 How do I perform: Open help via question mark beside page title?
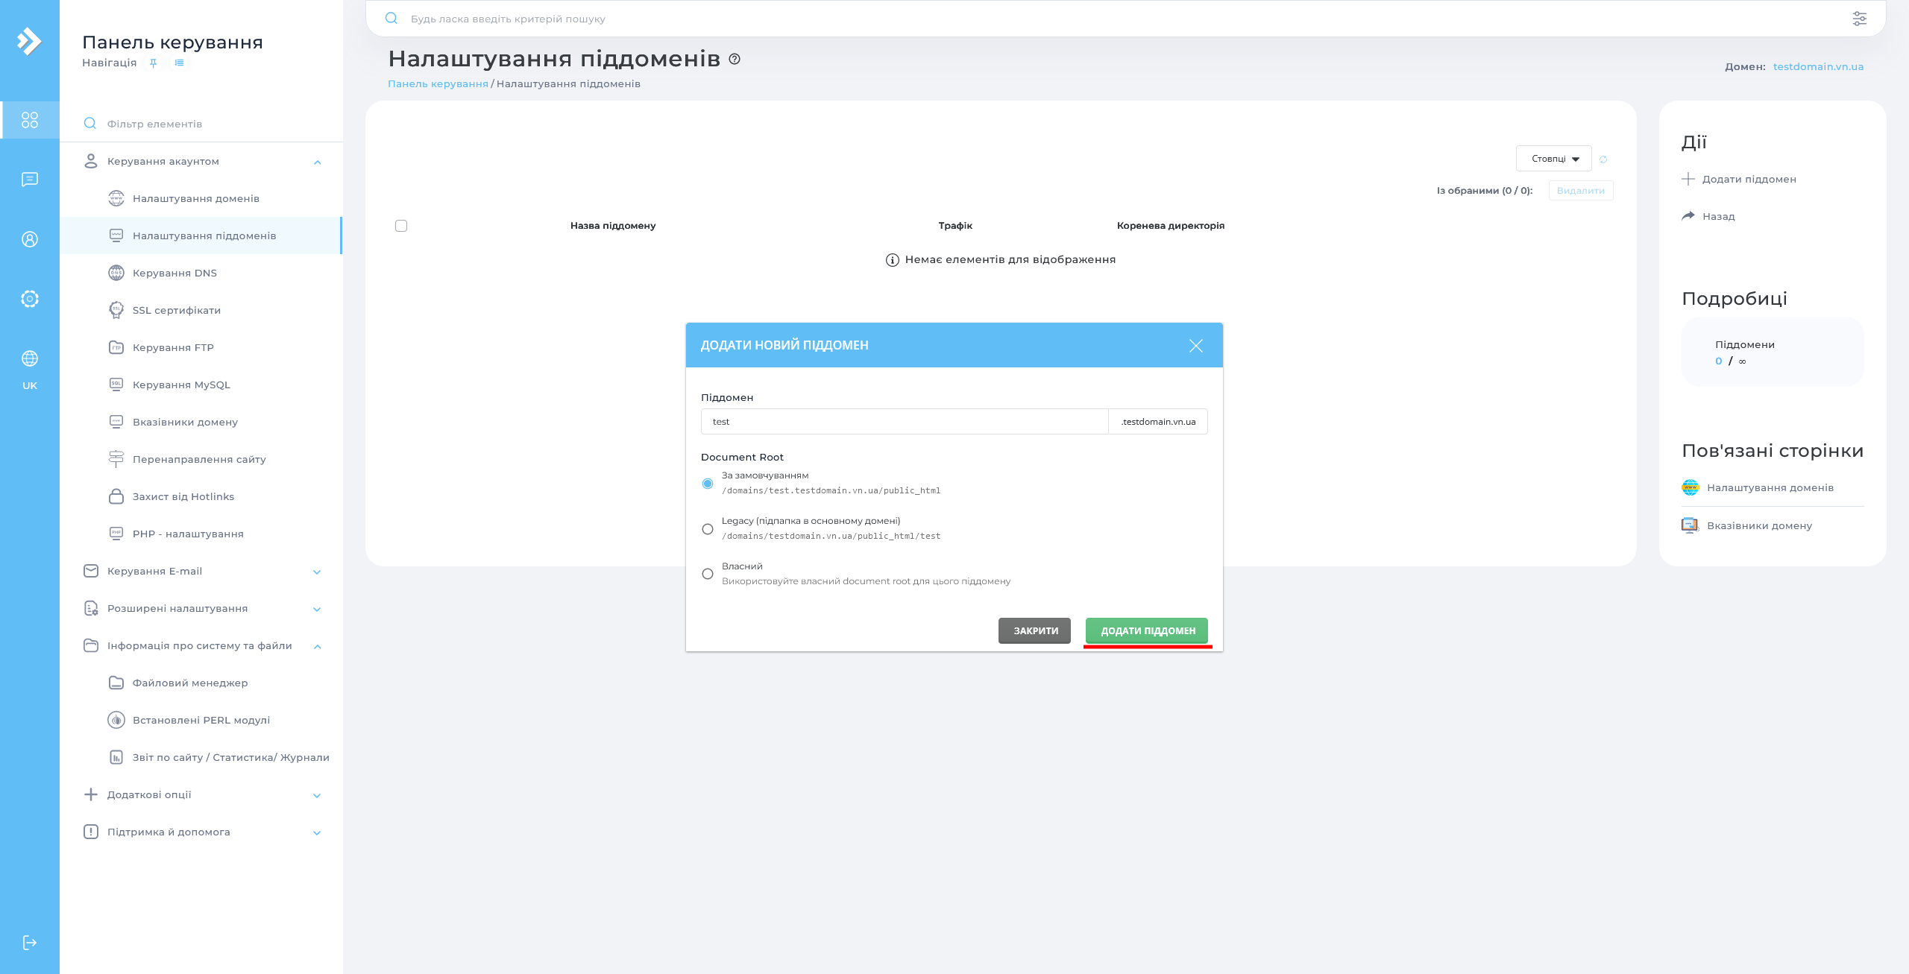(x=735, y=58)
